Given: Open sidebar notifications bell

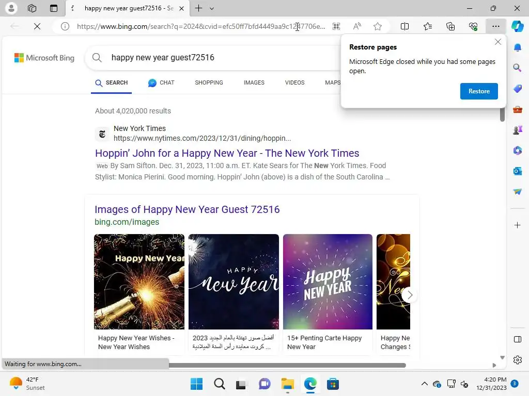Looking at the screenshot, I should click(517, 48).
